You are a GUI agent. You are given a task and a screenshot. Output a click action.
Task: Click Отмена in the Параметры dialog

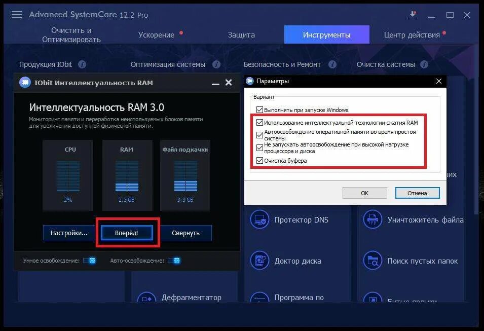coord(417,193)
